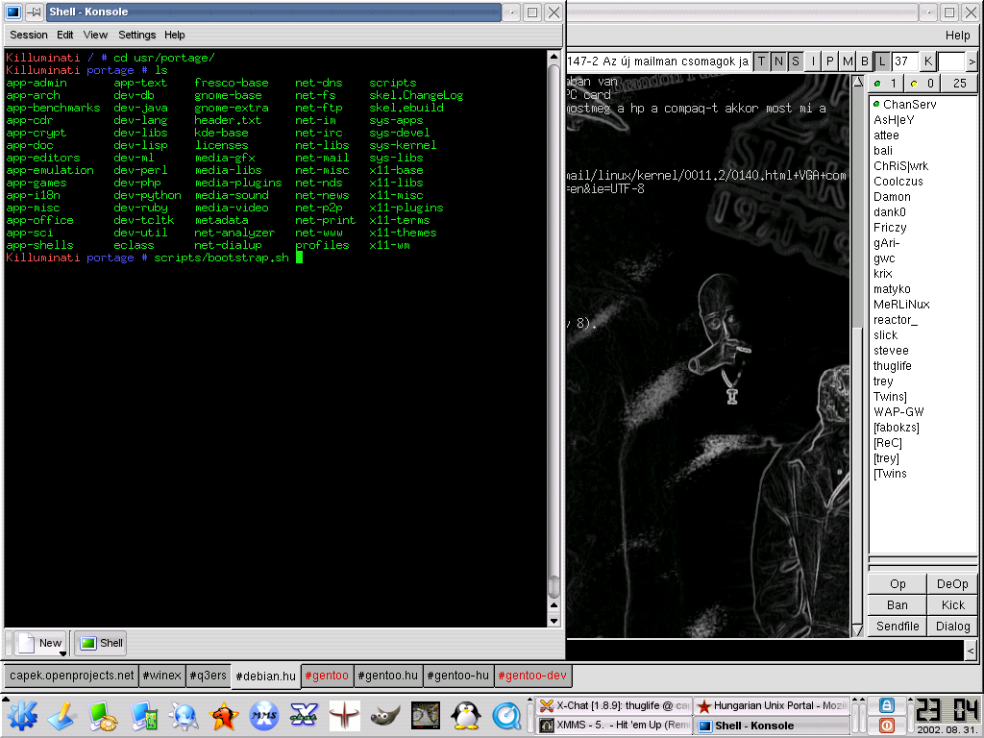Open the control center circuit-board icon
This screenshot has width=984, height=738.
(144, 715)
